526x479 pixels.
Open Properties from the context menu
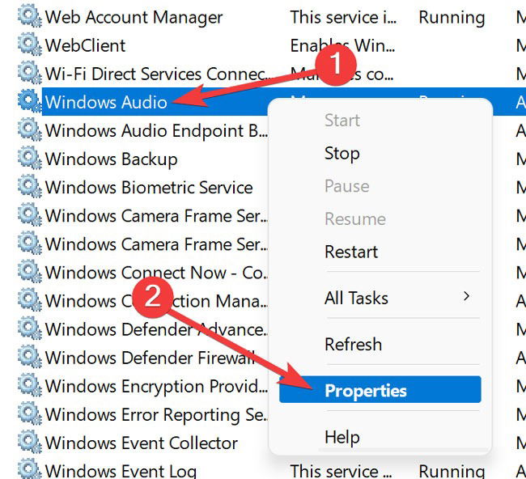coord(380,389)
